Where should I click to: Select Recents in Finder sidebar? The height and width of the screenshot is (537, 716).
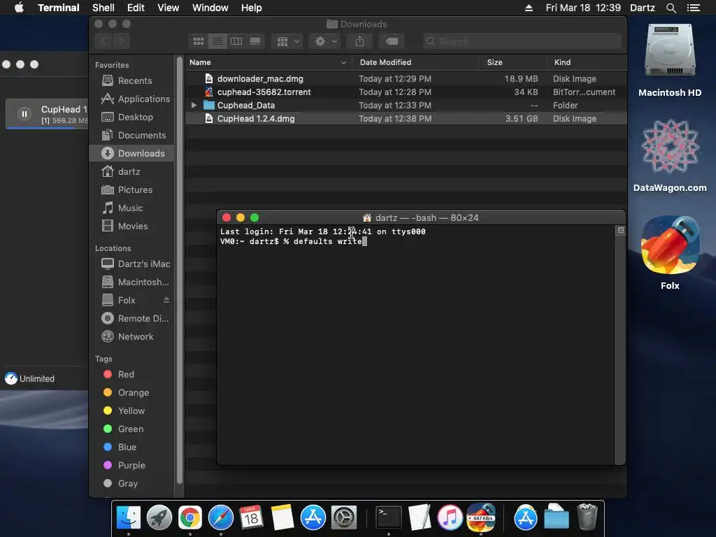(x=132, y=80)
